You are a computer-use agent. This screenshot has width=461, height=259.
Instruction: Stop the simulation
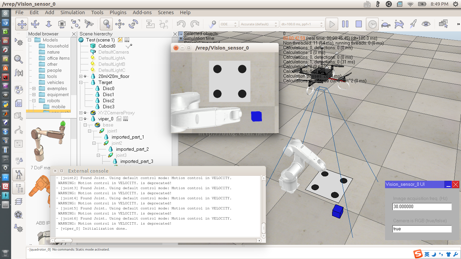(x=359, y=24)
